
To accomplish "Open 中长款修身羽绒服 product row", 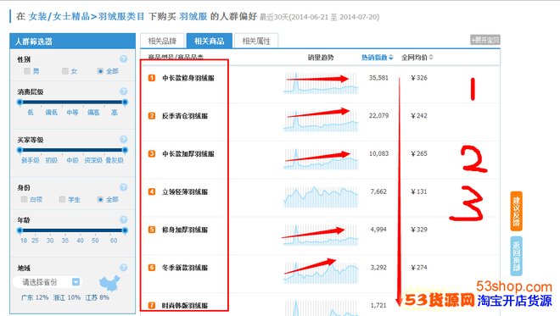I will [188, 78].
